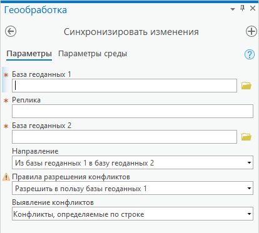The height and width of the screenshot is (233, 259).
Task: Switch to the Параметры среды tab
Action: point(93,54)
